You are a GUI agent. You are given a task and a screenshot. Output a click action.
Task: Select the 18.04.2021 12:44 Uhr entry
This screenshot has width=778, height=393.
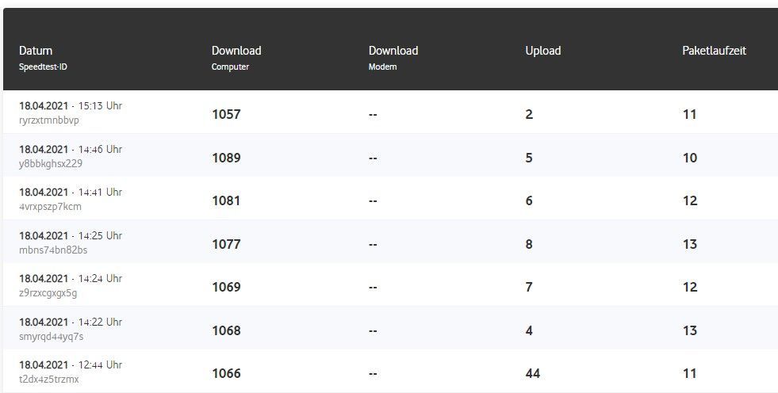[71, 364]
